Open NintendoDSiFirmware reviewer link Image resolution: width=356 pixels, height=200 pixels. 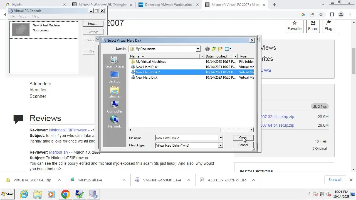pos(68,130)
